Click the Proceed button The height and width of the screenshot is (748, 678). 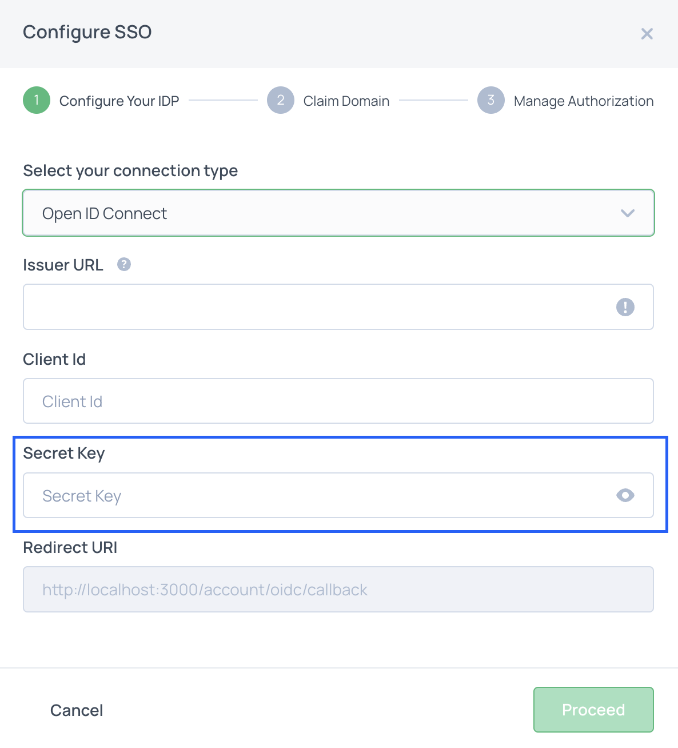(593, 710)
